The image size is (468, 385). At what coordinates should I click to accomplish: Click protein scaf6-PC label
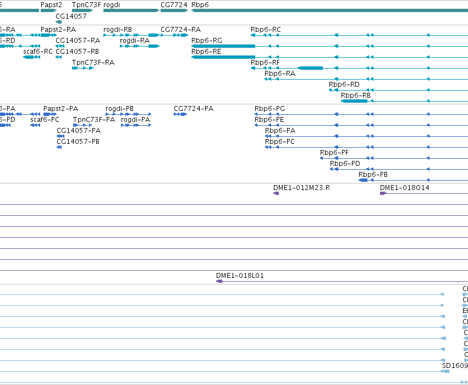pyautogui.click(x=45, y=120)
